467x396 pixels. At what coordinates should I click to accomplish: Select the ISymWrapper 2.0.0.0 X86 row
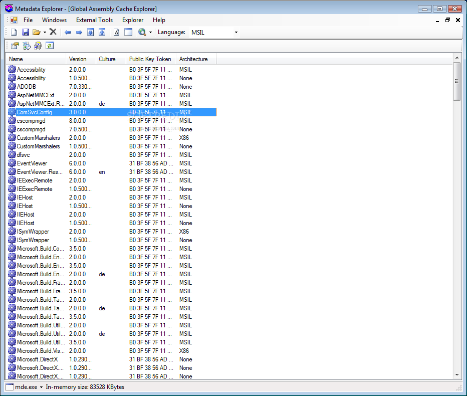click(x=111, y=232)
